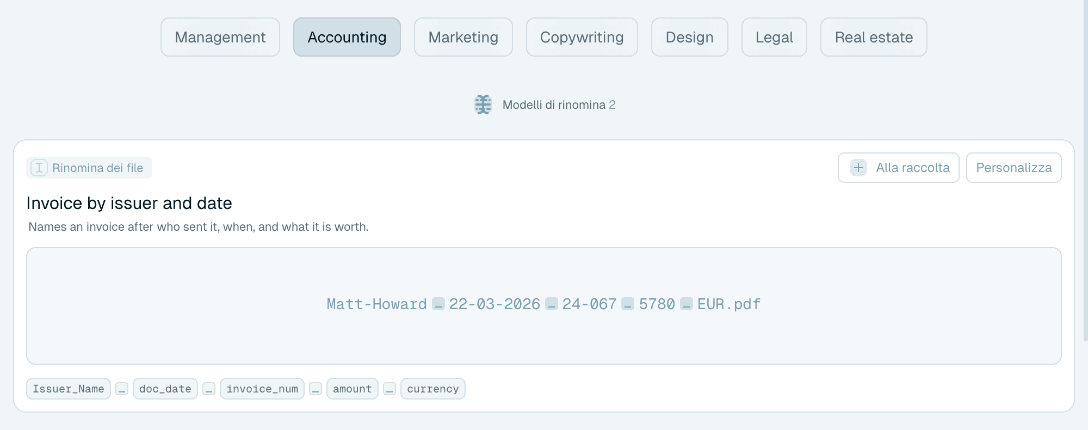Click the Modelli di rinomina template icon
This screenshot has height=430, width=1088.
point(483,105)
